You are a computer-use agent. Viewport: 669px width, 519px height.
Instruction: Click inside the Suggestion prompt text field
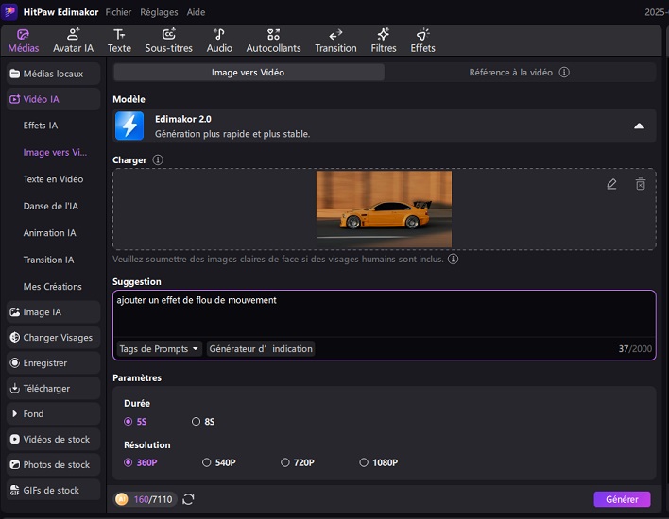coord(378,315)
